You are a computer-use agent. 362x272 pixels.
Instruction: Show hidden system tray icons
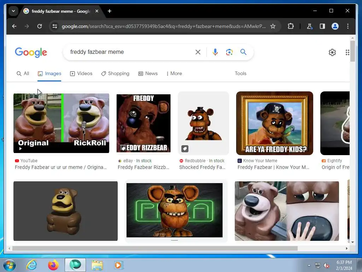(309, 266)
